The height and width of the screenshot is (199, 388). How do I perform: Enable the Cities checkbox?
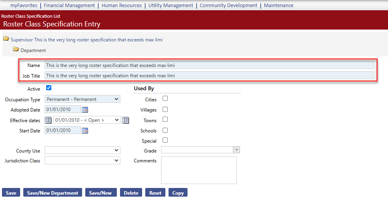click(x=165, y=98)
